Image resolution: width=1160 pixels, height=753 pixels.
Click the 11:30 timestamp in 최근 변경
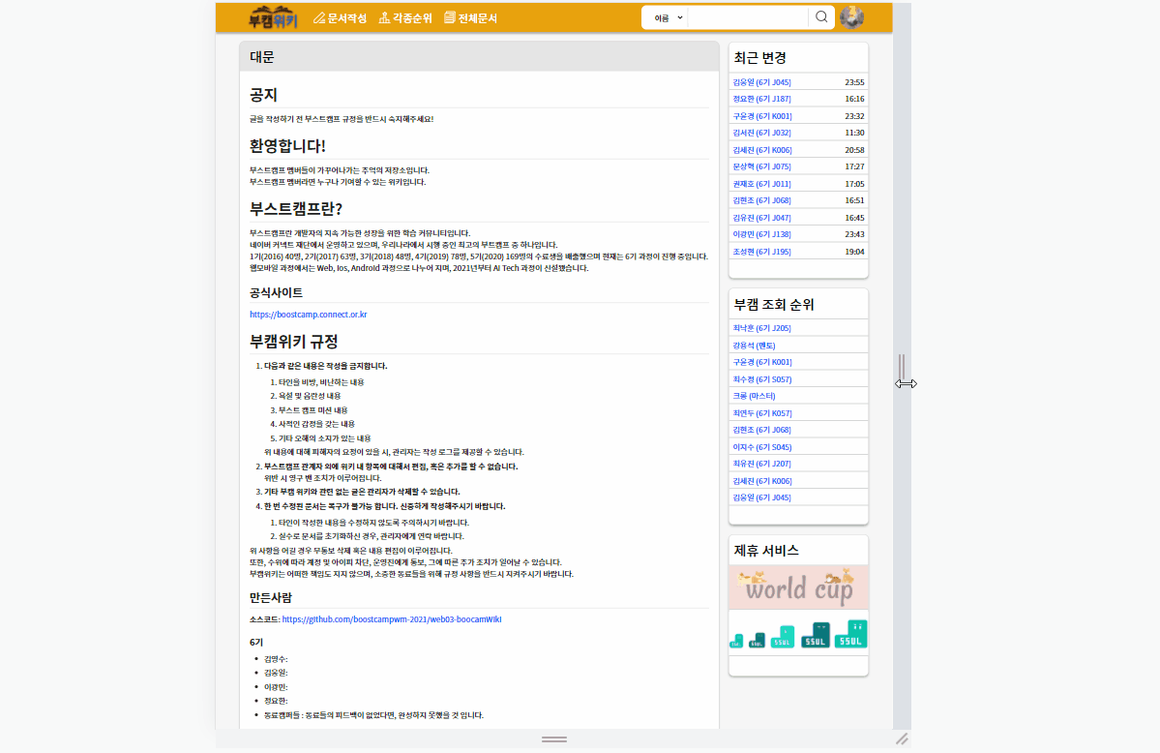[x=854, y=133]
